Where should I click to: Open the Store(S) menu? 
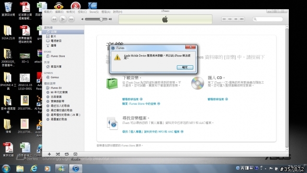(94, 12)
